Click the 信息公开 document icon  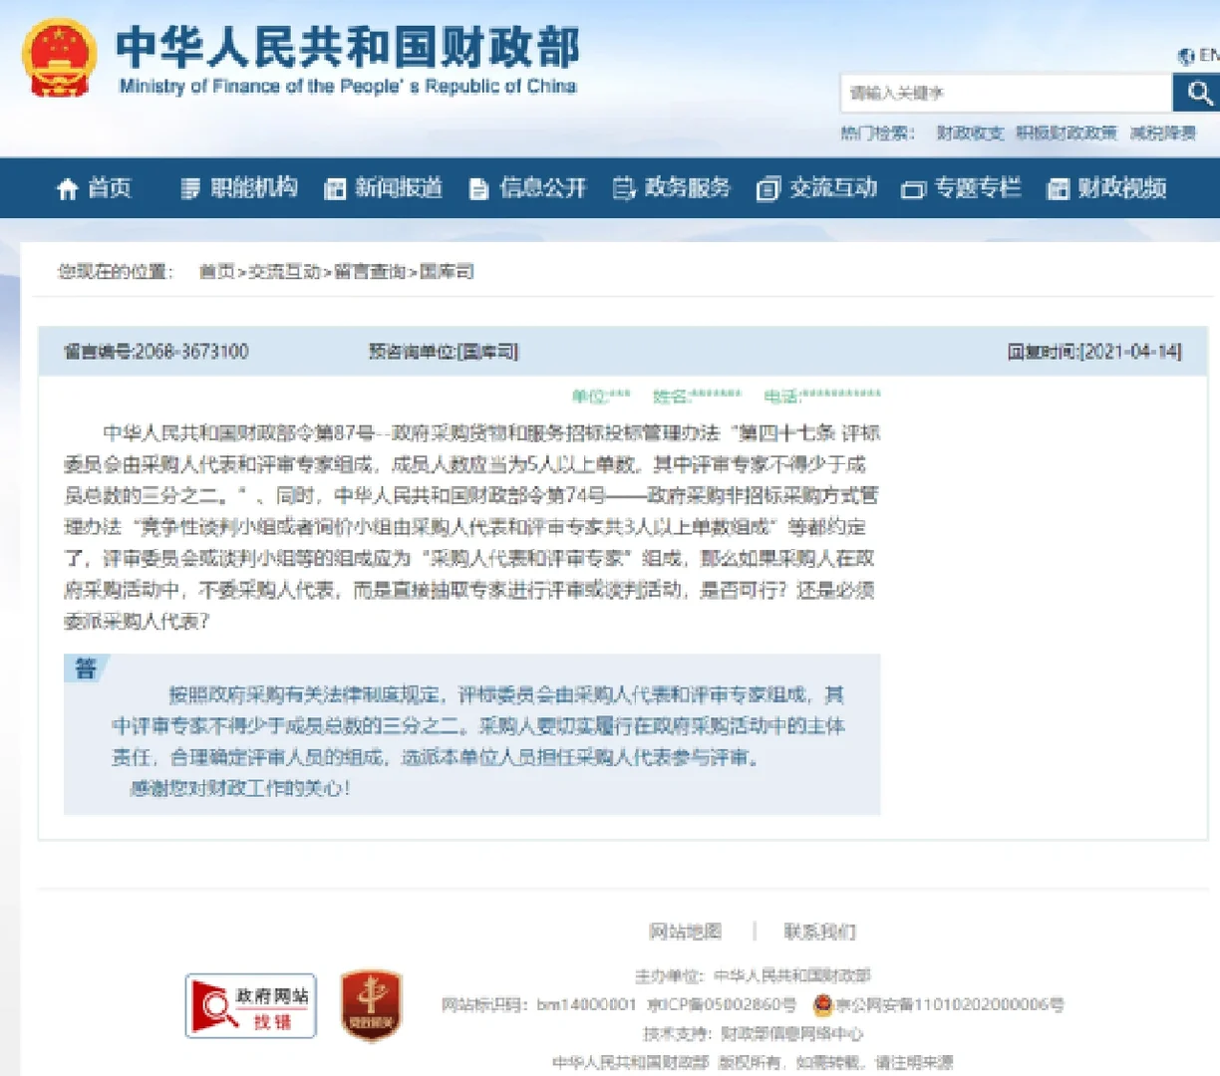pyautogui.click(x=478, y=188)
